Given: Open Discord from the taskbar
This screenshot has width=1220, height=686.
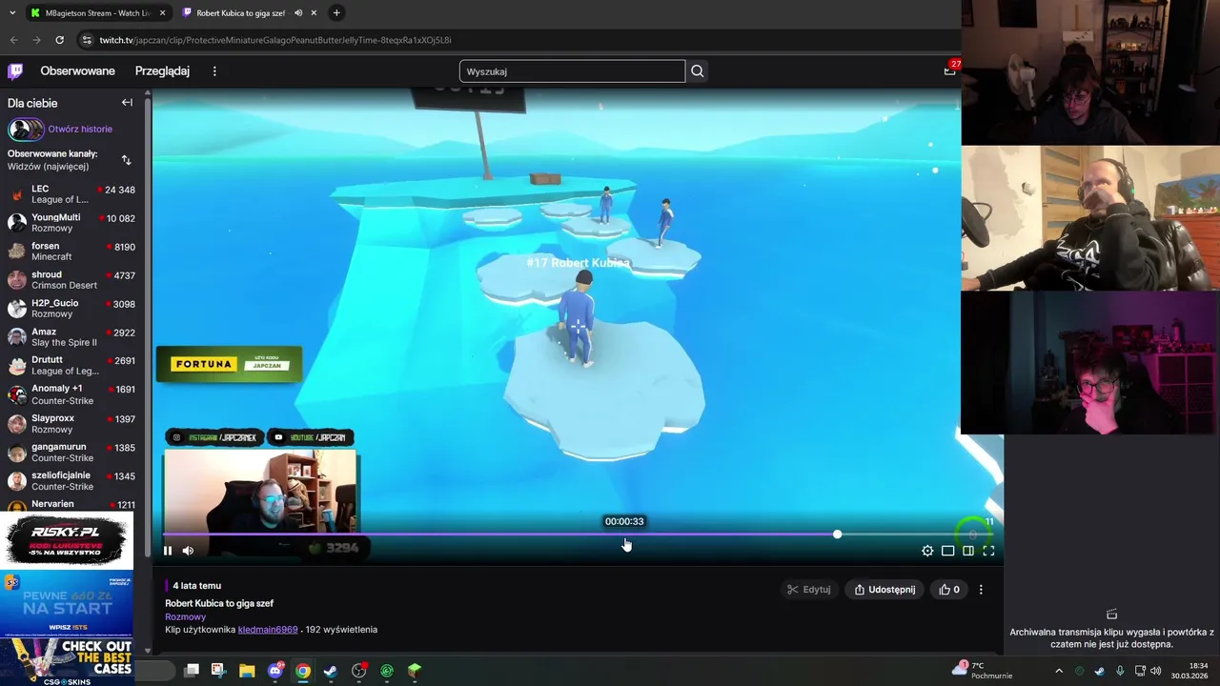Looking at the screenshot, I should (275, 671).
